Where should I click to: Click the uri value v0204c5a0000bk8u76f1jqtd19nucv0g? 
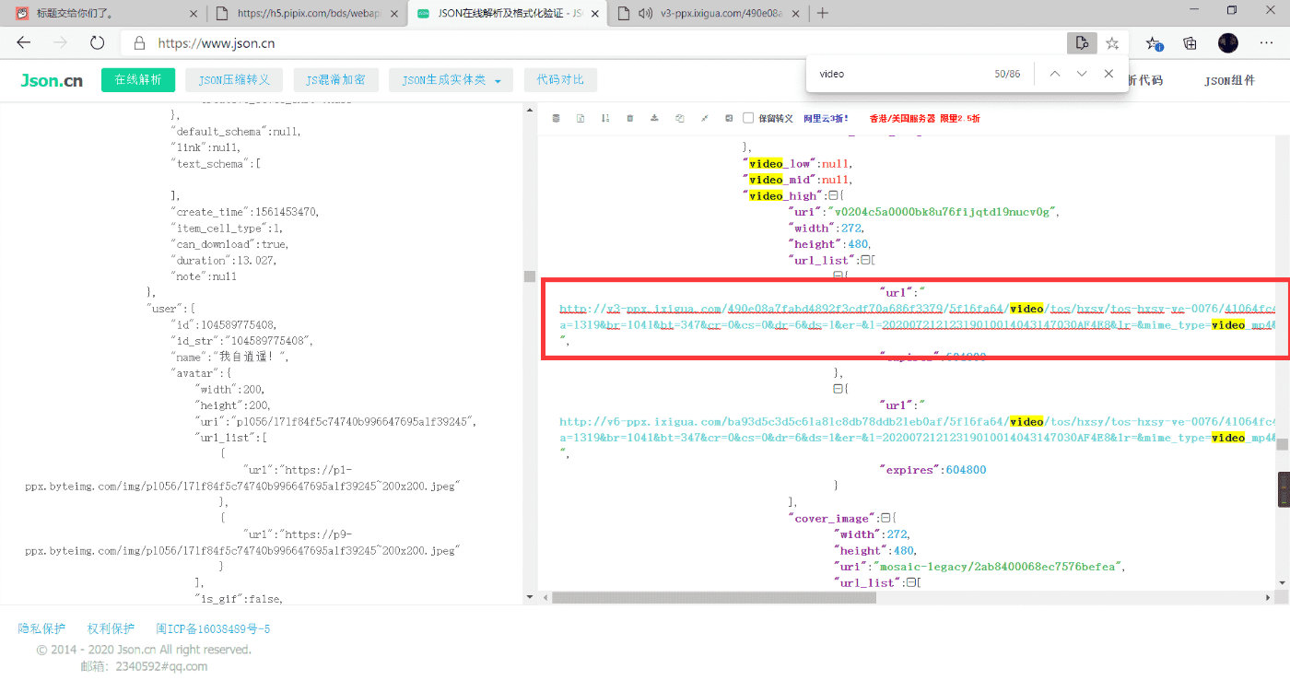pyautogui.click(x=943, y=212)
